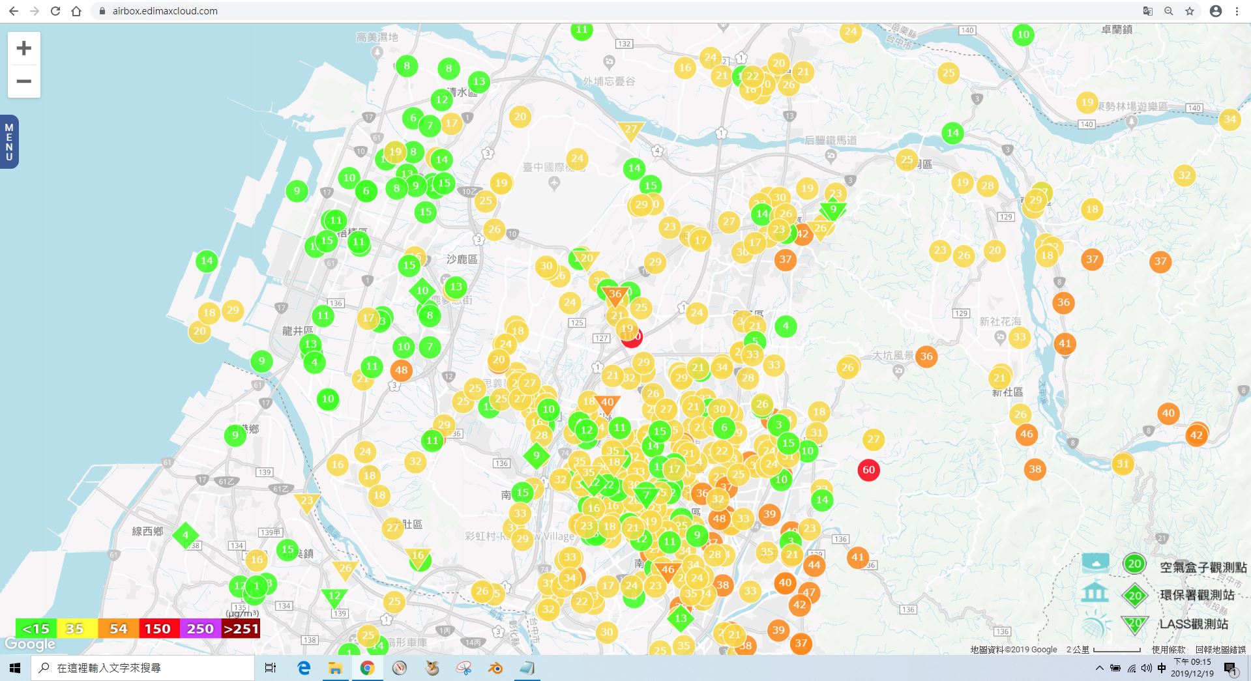Open the green triangle 12 LASS marker
The width and height of the screenshot is (1251, 681).
click(x=334, y=597)
